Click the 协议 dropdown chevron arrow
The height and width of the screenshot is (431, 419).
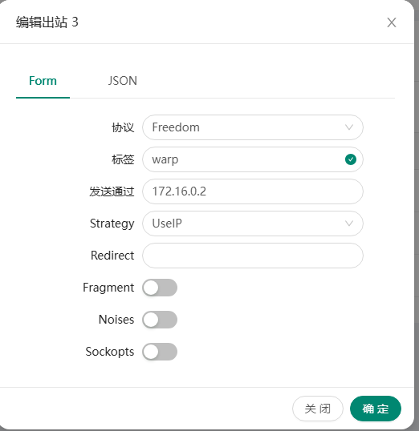point(349,127)
